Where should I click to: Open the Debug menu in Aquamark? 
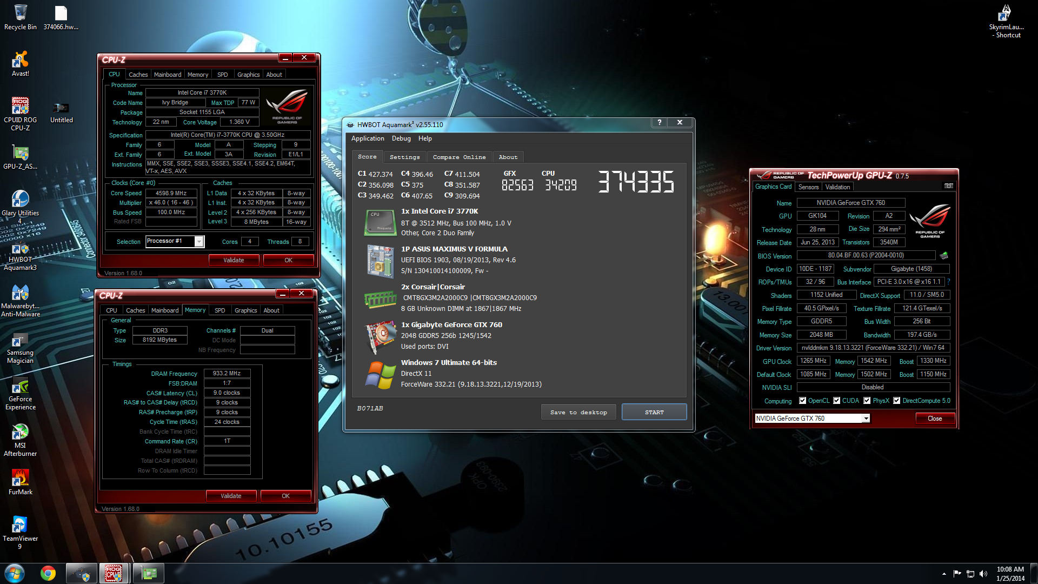tap(401, 138)
